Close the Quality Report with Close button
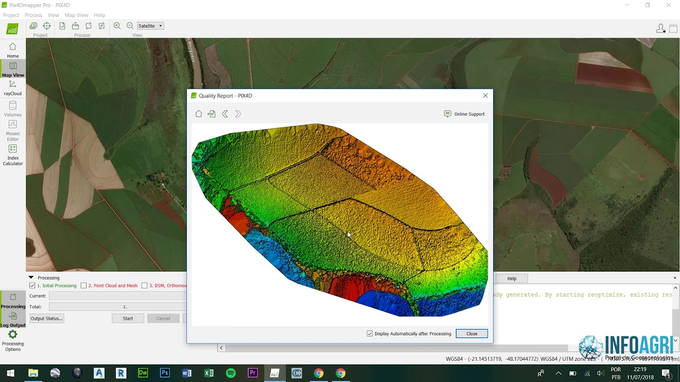 coord(472,334)
